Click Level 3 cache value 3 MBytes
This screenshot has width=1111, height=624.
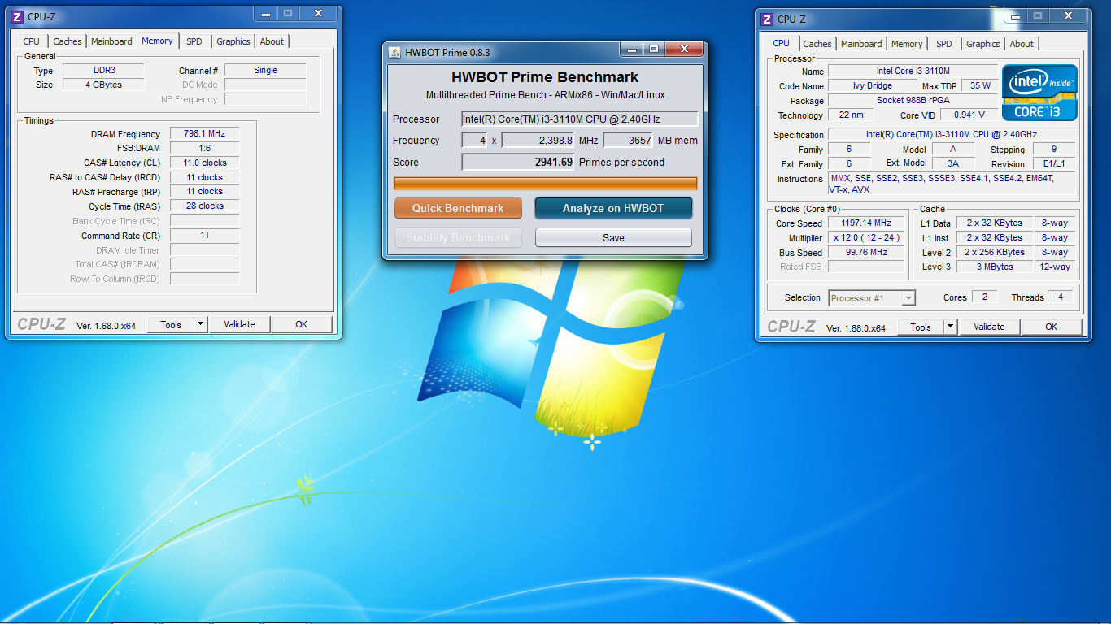coord(995,266)
